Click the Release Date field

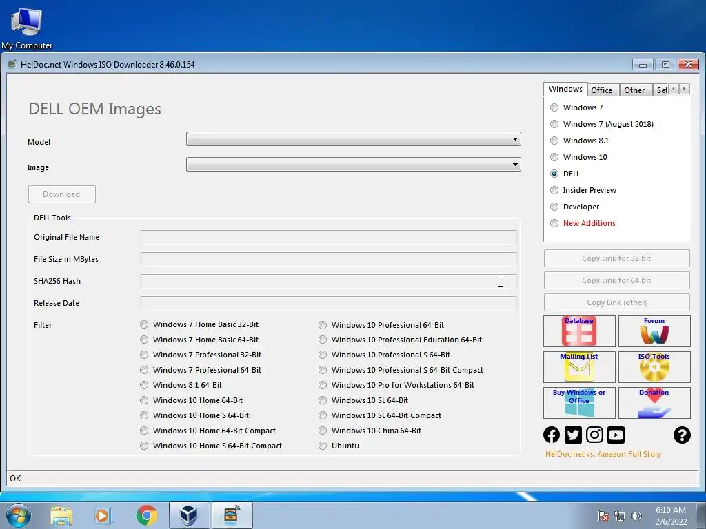click(x=328, y=303)
